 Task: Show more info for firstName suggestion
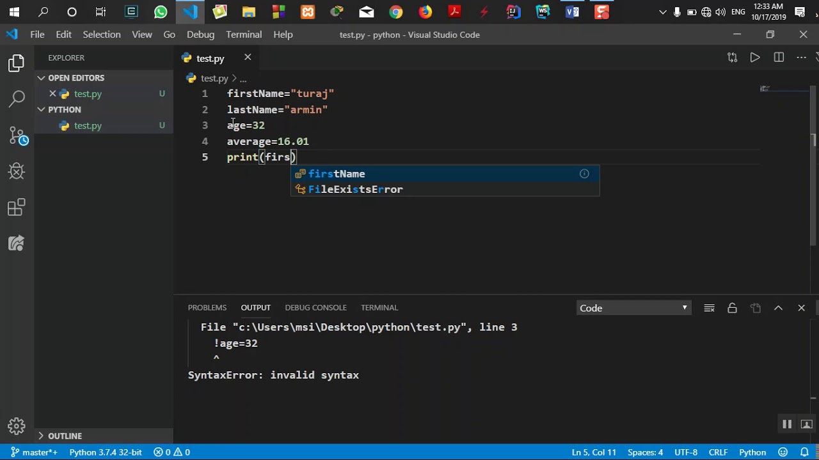click(x=584, y=174)
